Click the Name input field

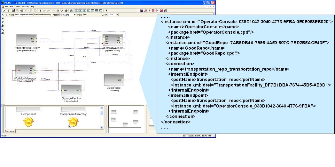24,15
